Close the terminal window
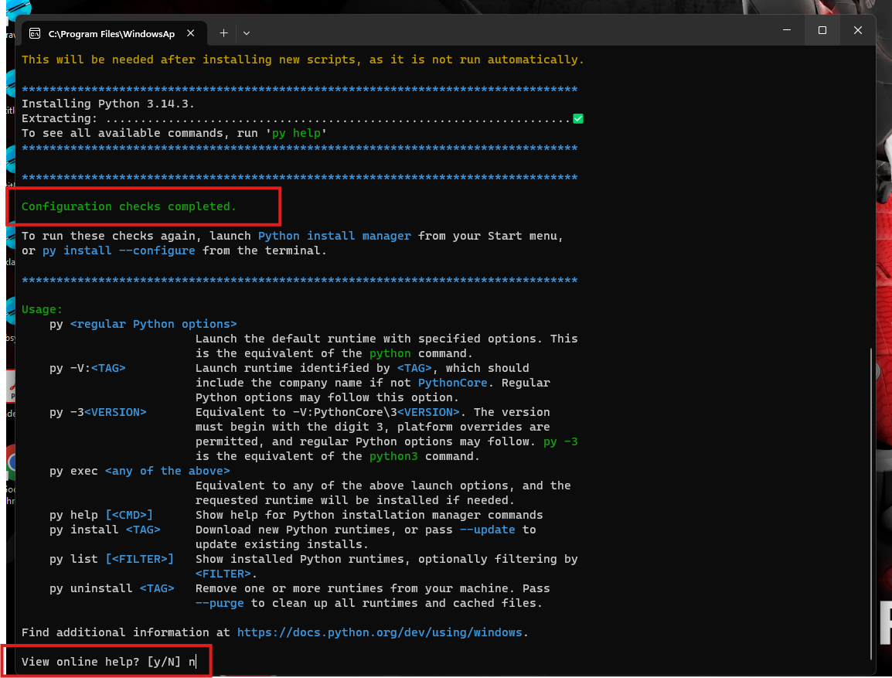Viewport: 892px width, 678px height. click(x=858, y=30)
